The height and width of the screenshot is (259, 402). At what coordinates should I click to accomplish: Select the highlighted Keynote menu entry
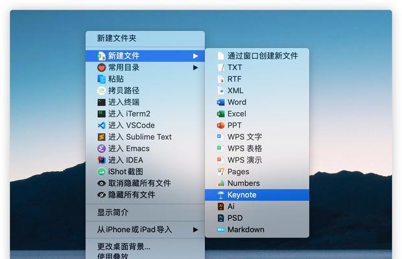tap(257, 195)
